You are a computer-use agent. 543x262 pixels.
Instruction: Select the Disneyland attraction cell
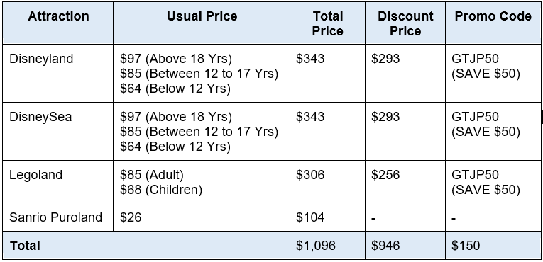58,73
